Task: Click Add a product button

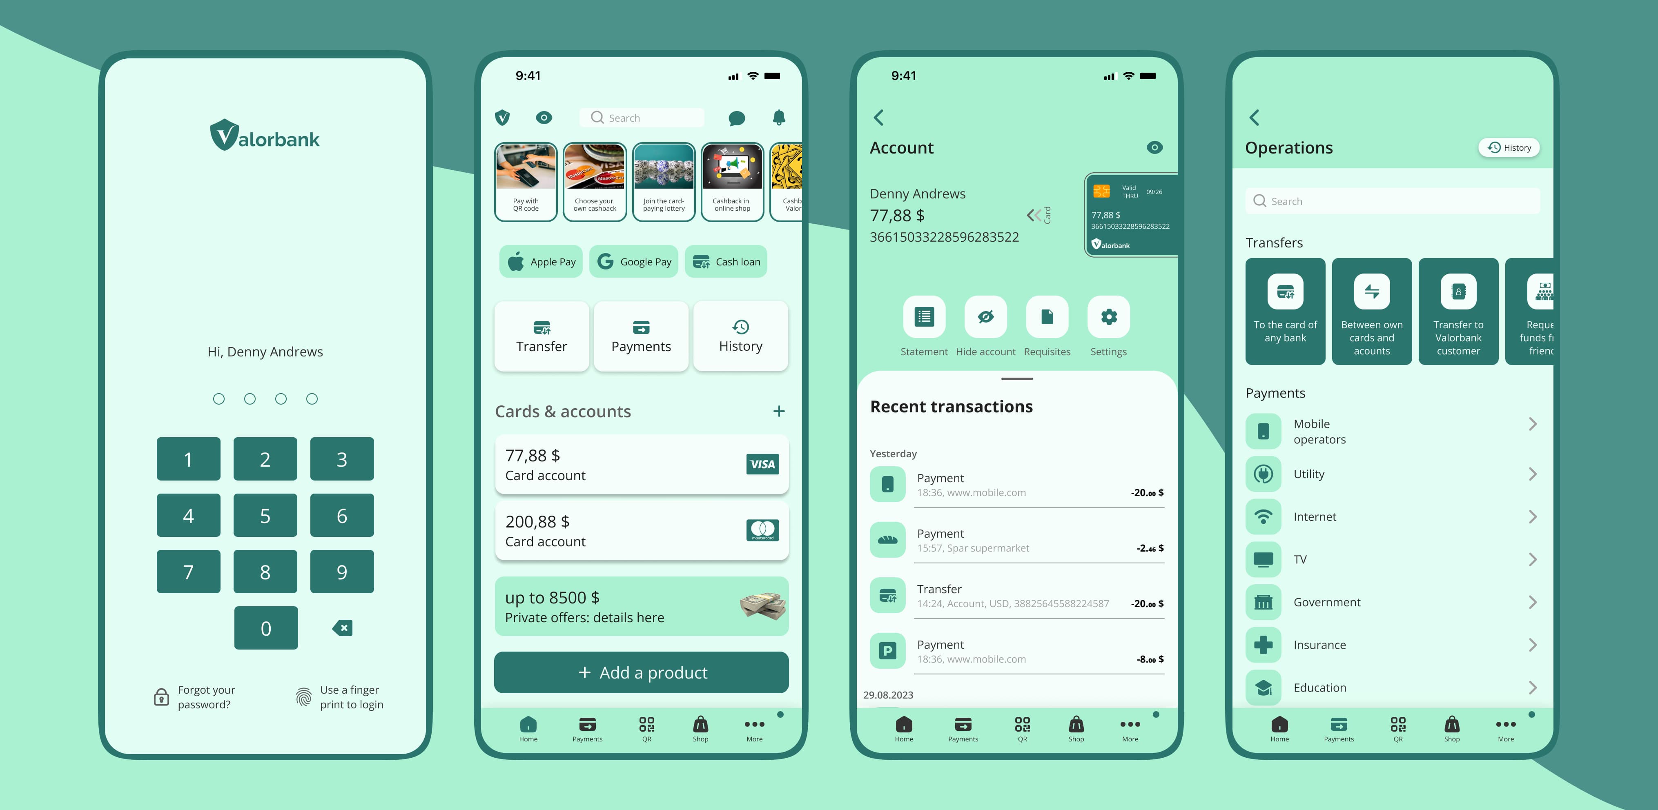Action: [x=642, y=672]
